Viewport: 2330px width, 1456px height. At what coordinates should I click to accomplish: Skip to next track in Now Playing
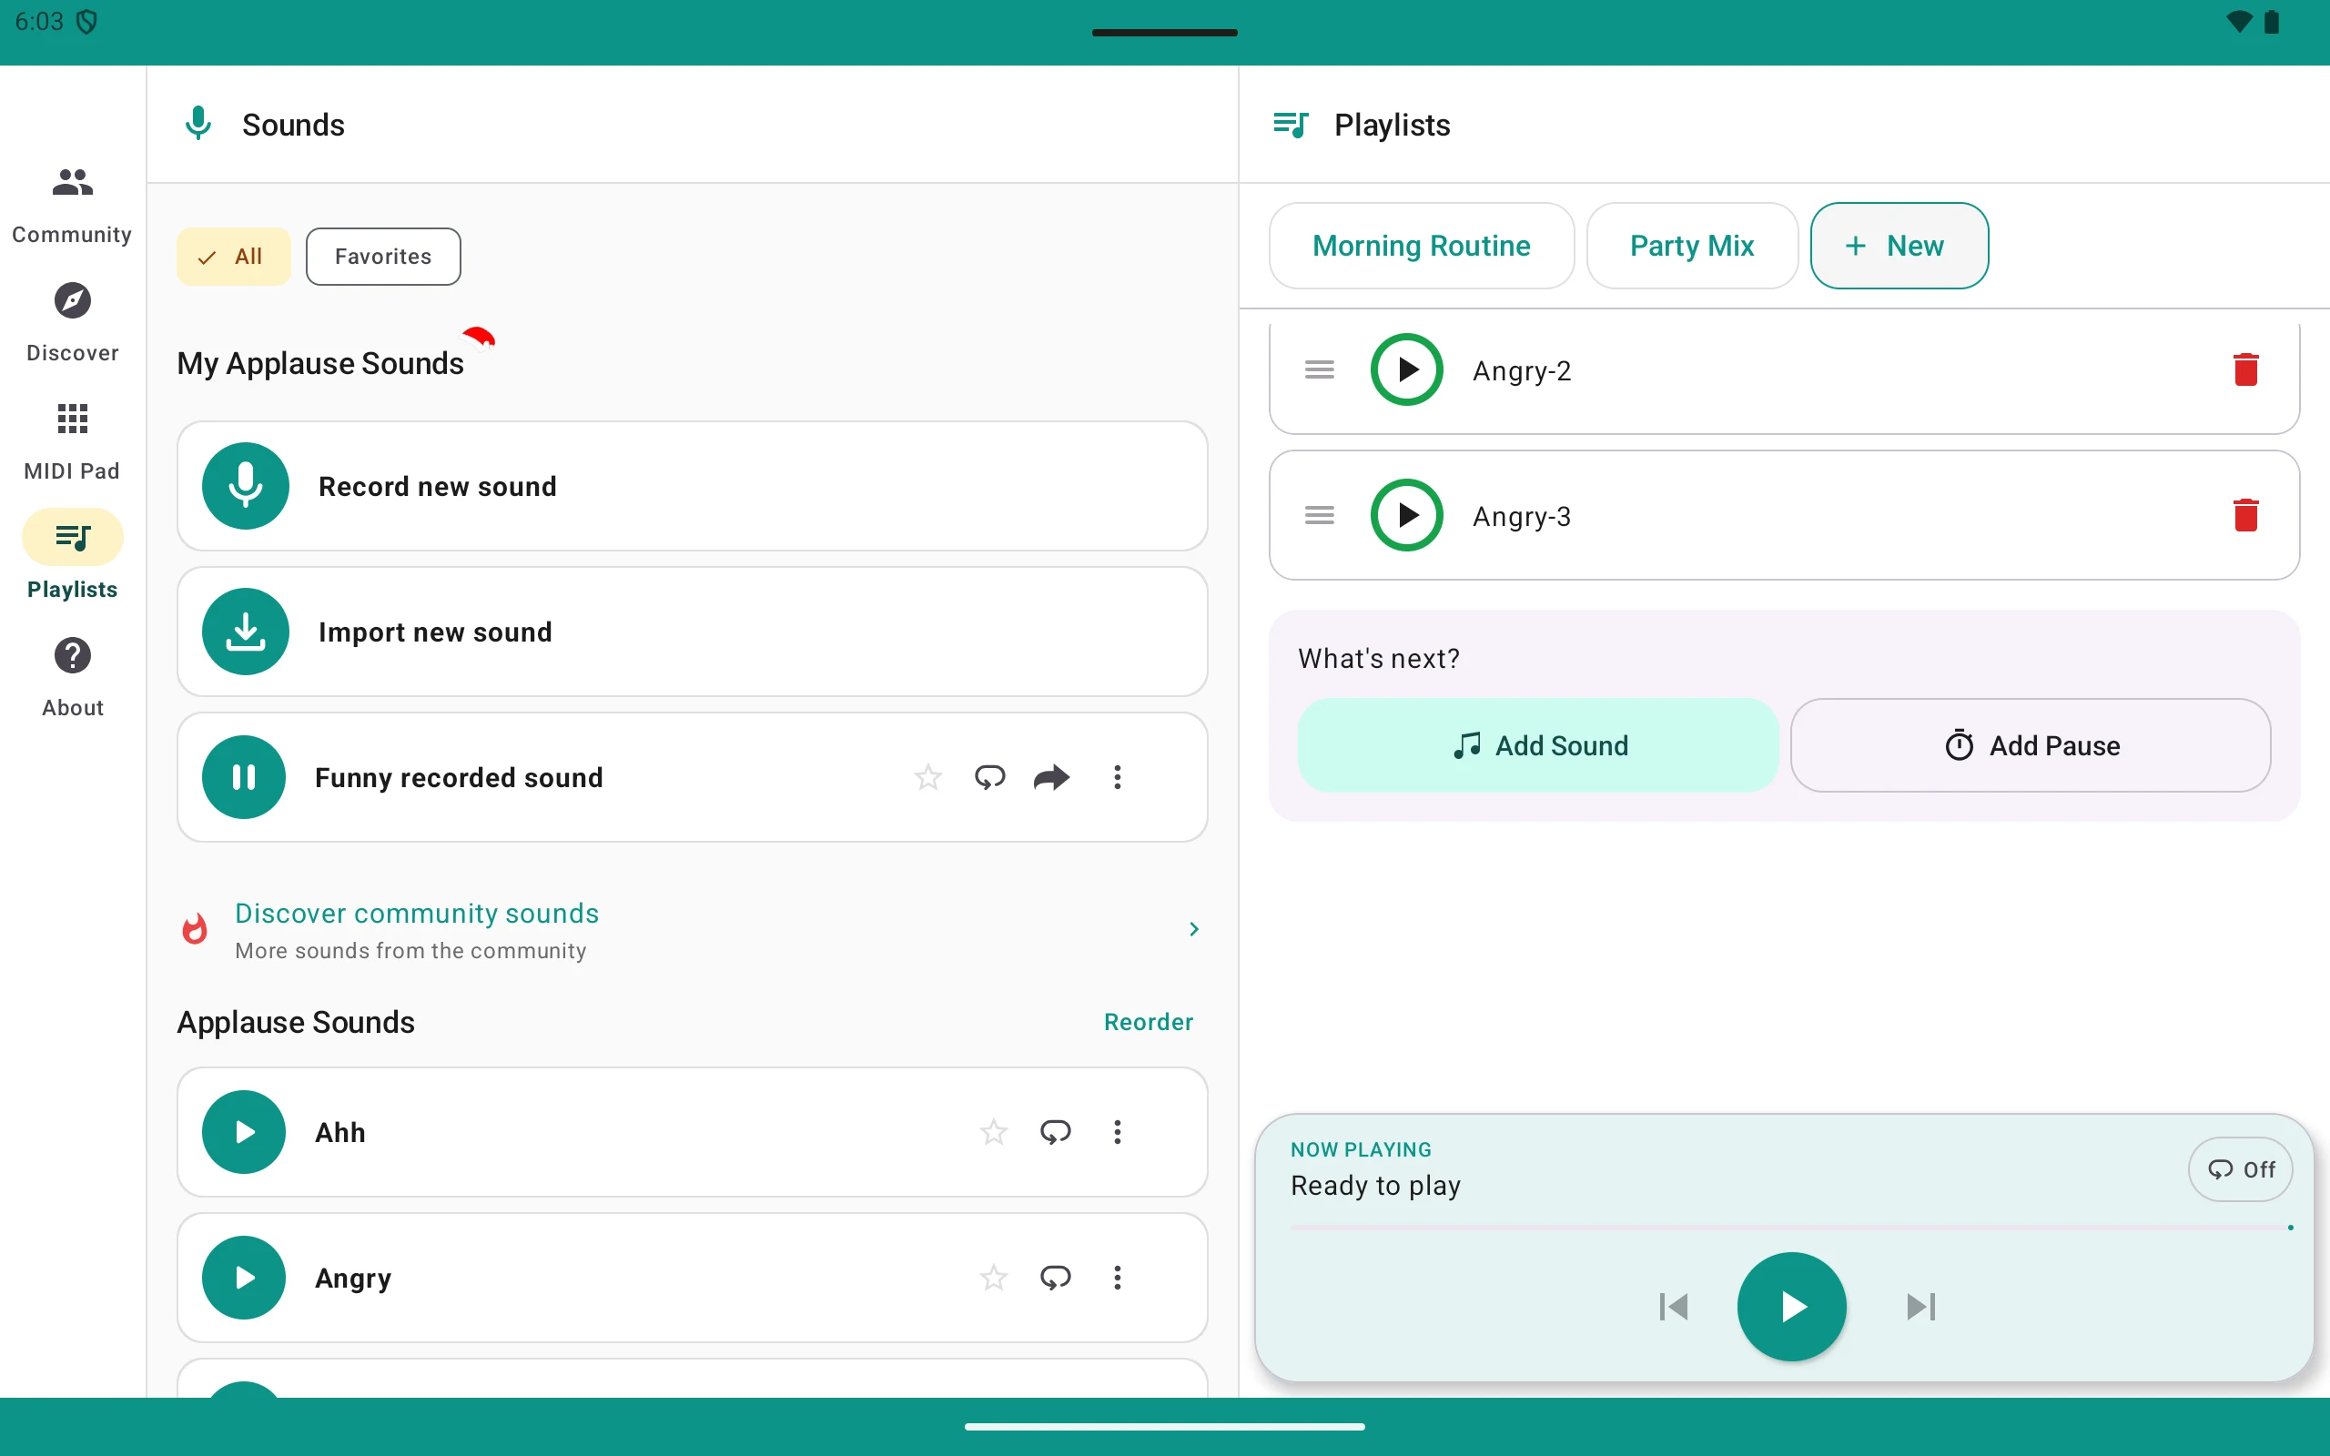click(x=1920, y=1307)
